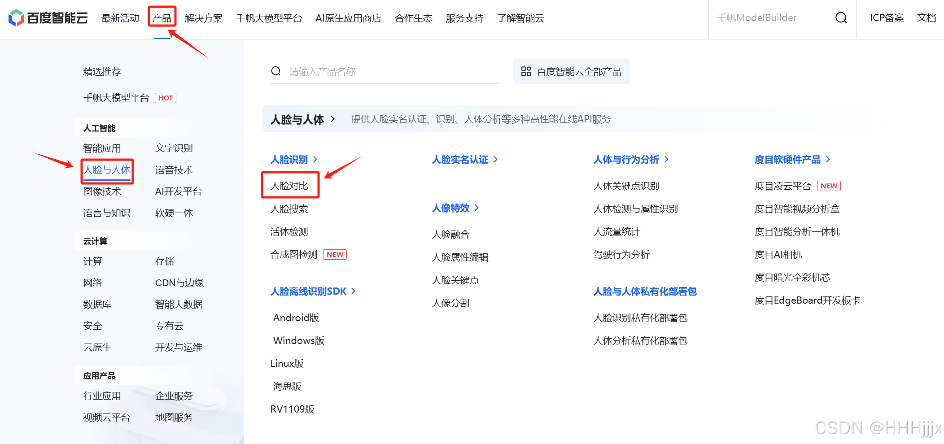Click the 文档 link in header
The image size is (944, 444).
[x=927, y=18]
